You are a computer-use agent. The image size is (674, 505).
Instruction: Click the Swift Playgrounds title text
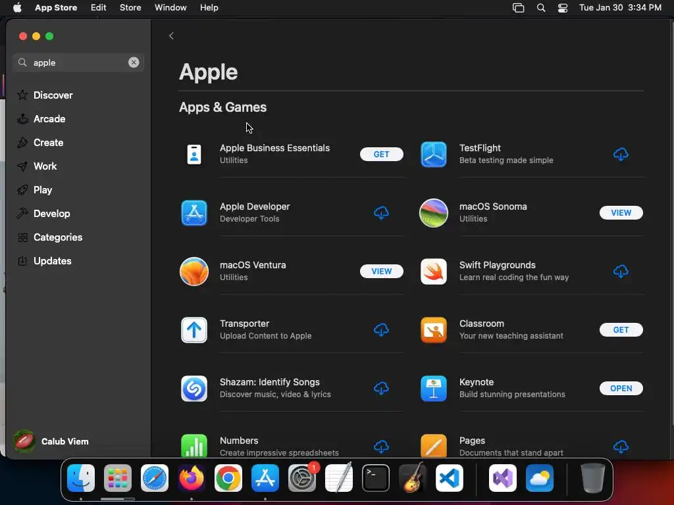[498, 265]
